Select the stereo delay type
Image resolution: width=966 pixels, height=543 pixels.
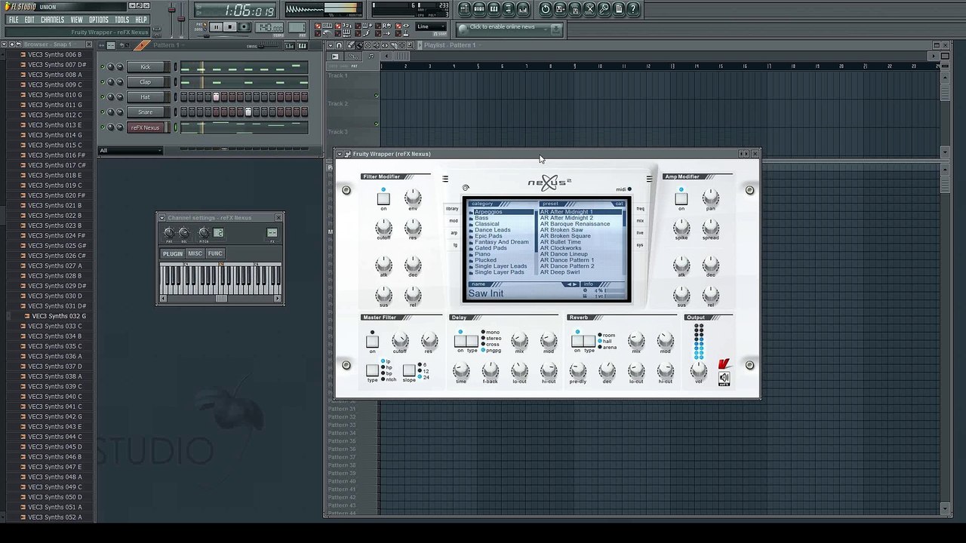tap(491, 339)
